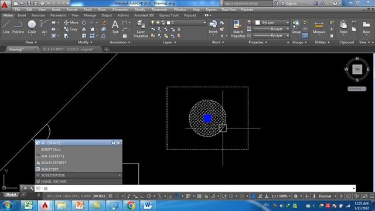Open Layer Properties manager

coord(141,29)
